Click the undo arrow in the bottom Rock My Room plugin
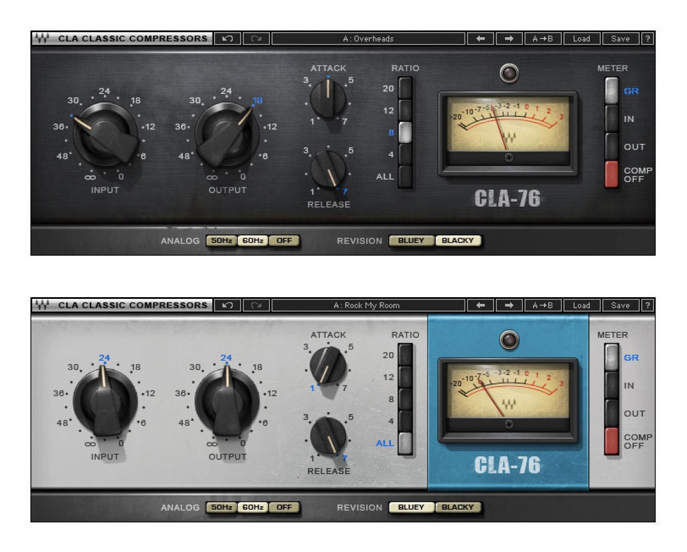The height and width of the screenshot is (552, 687). [227, 306]
